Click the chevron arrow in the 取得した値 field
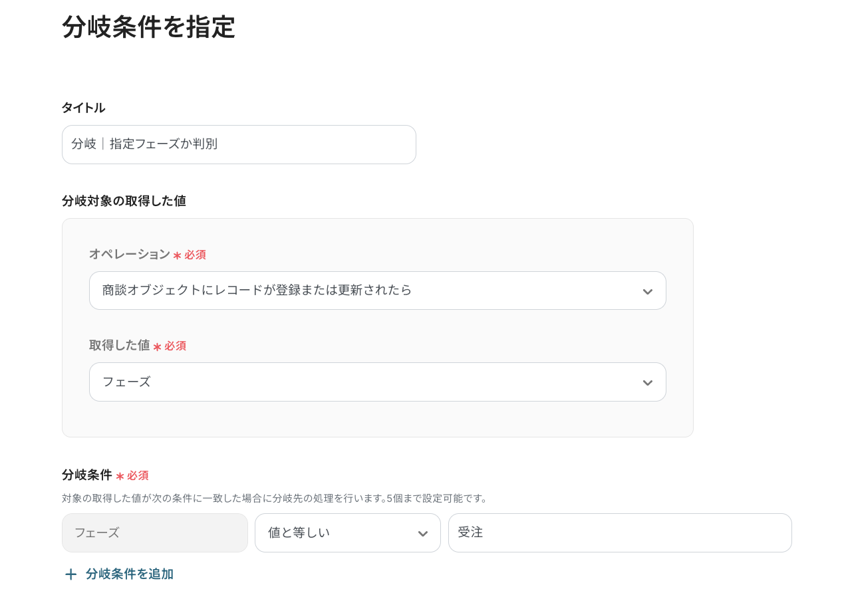 tap(647, 382)
